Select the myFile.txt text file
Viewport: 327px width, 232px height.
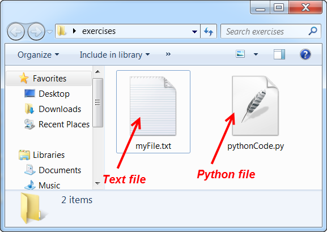153,111
